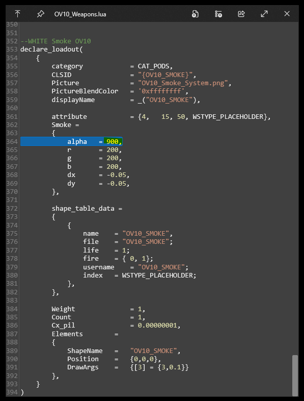Viewport: 304px width, 401px height.
Task: Click the Count = 1 line
Action: pyautogui.click(x=98, y=317)
